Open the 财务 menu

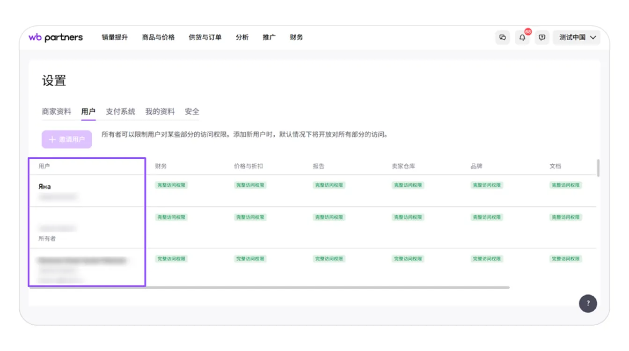(x=296, y=37)
